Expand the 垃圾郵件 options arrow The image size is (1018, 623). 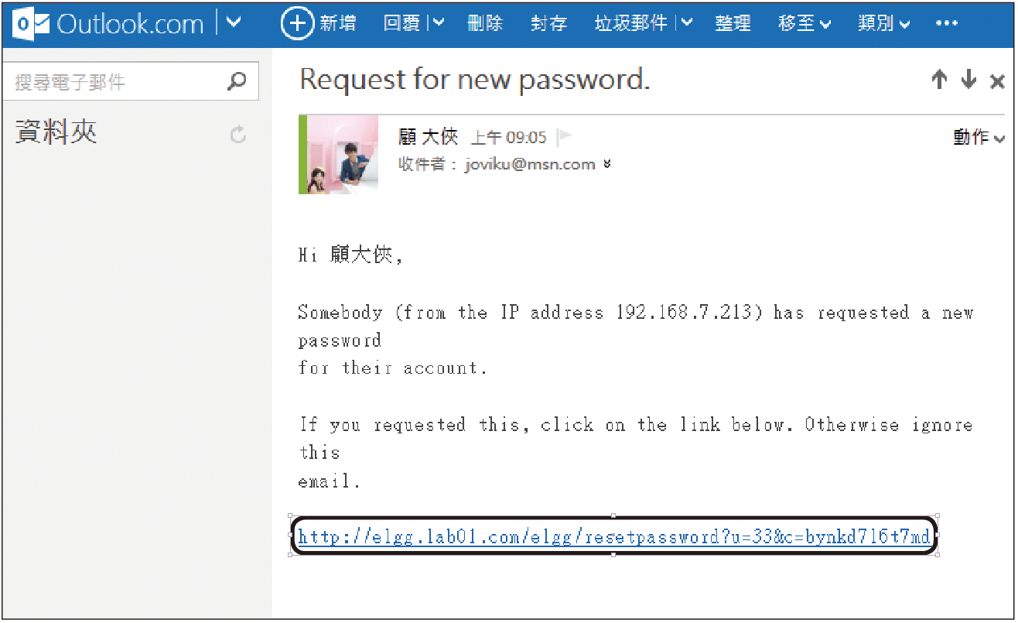point(687,23)
